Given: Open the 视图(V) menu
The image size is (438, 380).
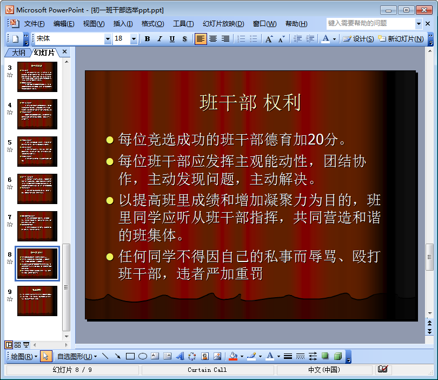Looking at the screenshot, I should tap(94, 24).
